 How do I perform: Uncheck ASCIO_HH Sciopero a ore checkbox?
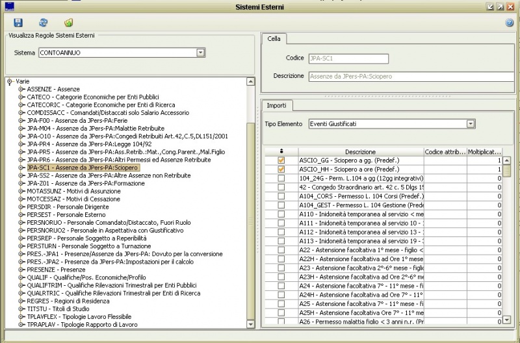pyautogui.click(x=281, y=169)
